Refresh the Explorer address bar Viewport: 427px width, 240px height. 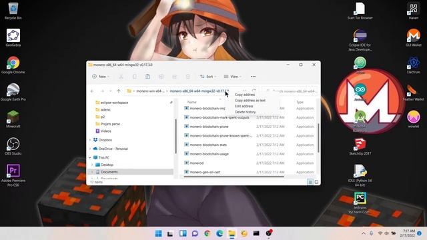pyautogui.click(x=254, y=91)
